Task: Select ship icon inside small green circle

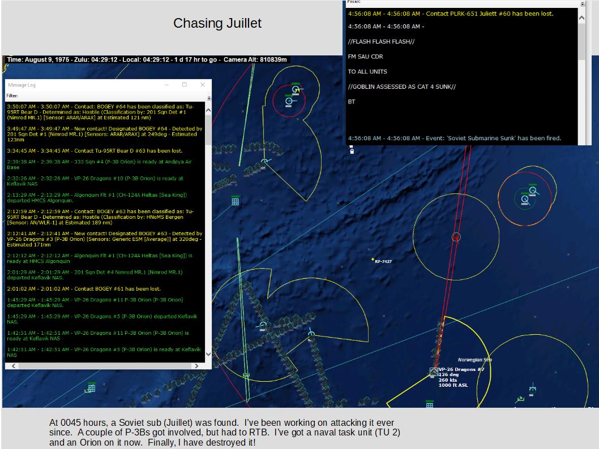Action: [x=525, y=199]
